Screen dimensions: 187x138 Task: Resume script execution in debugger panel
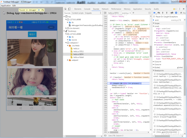click(x=155, y=13)
